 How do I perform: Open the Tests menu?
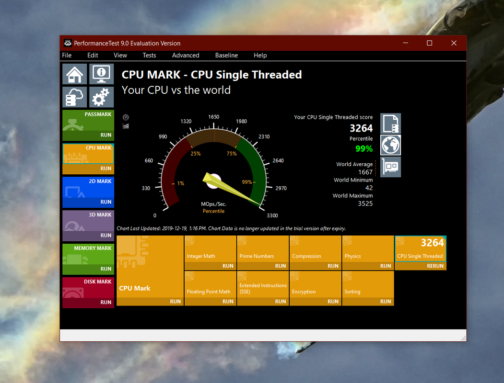click(149, 55)
